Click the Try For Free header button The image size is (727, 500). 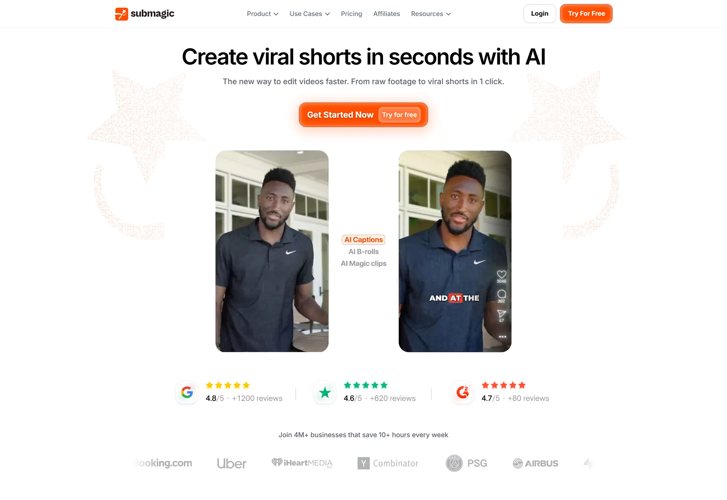[x=586, y=14]
